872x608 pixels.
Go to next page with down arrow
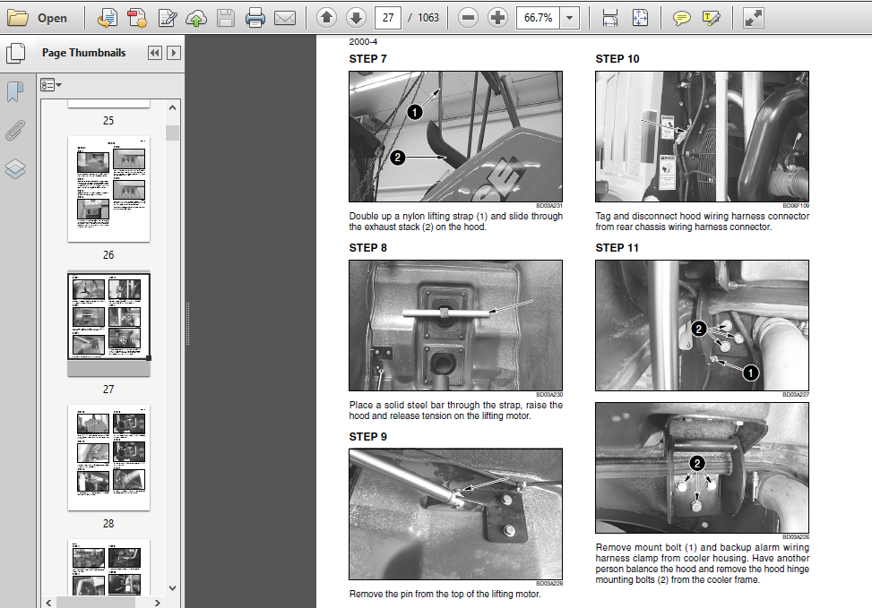(356, 18)
